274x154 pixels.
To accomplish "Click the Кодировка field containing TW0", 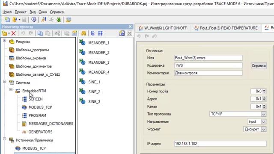I will pyautogui.click(x=208, y=65).
